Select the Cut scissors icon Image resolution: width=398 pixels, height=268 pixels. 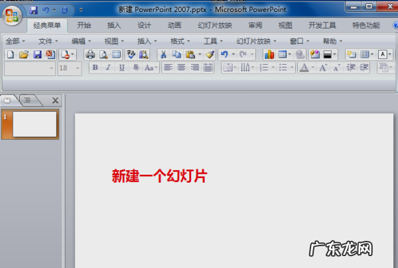[x=162, y=54]
